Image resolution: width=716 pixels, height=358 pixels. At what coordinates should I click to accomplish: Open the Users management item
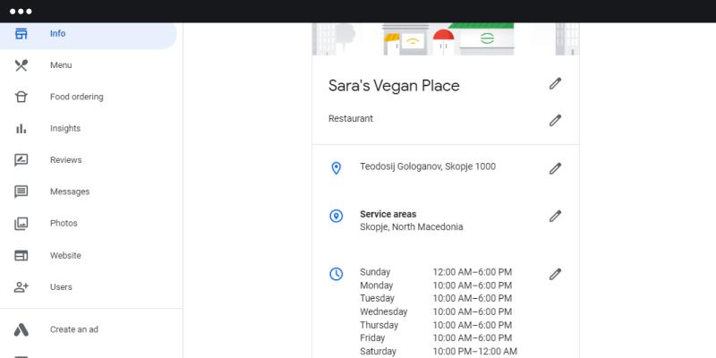[61, 287]
